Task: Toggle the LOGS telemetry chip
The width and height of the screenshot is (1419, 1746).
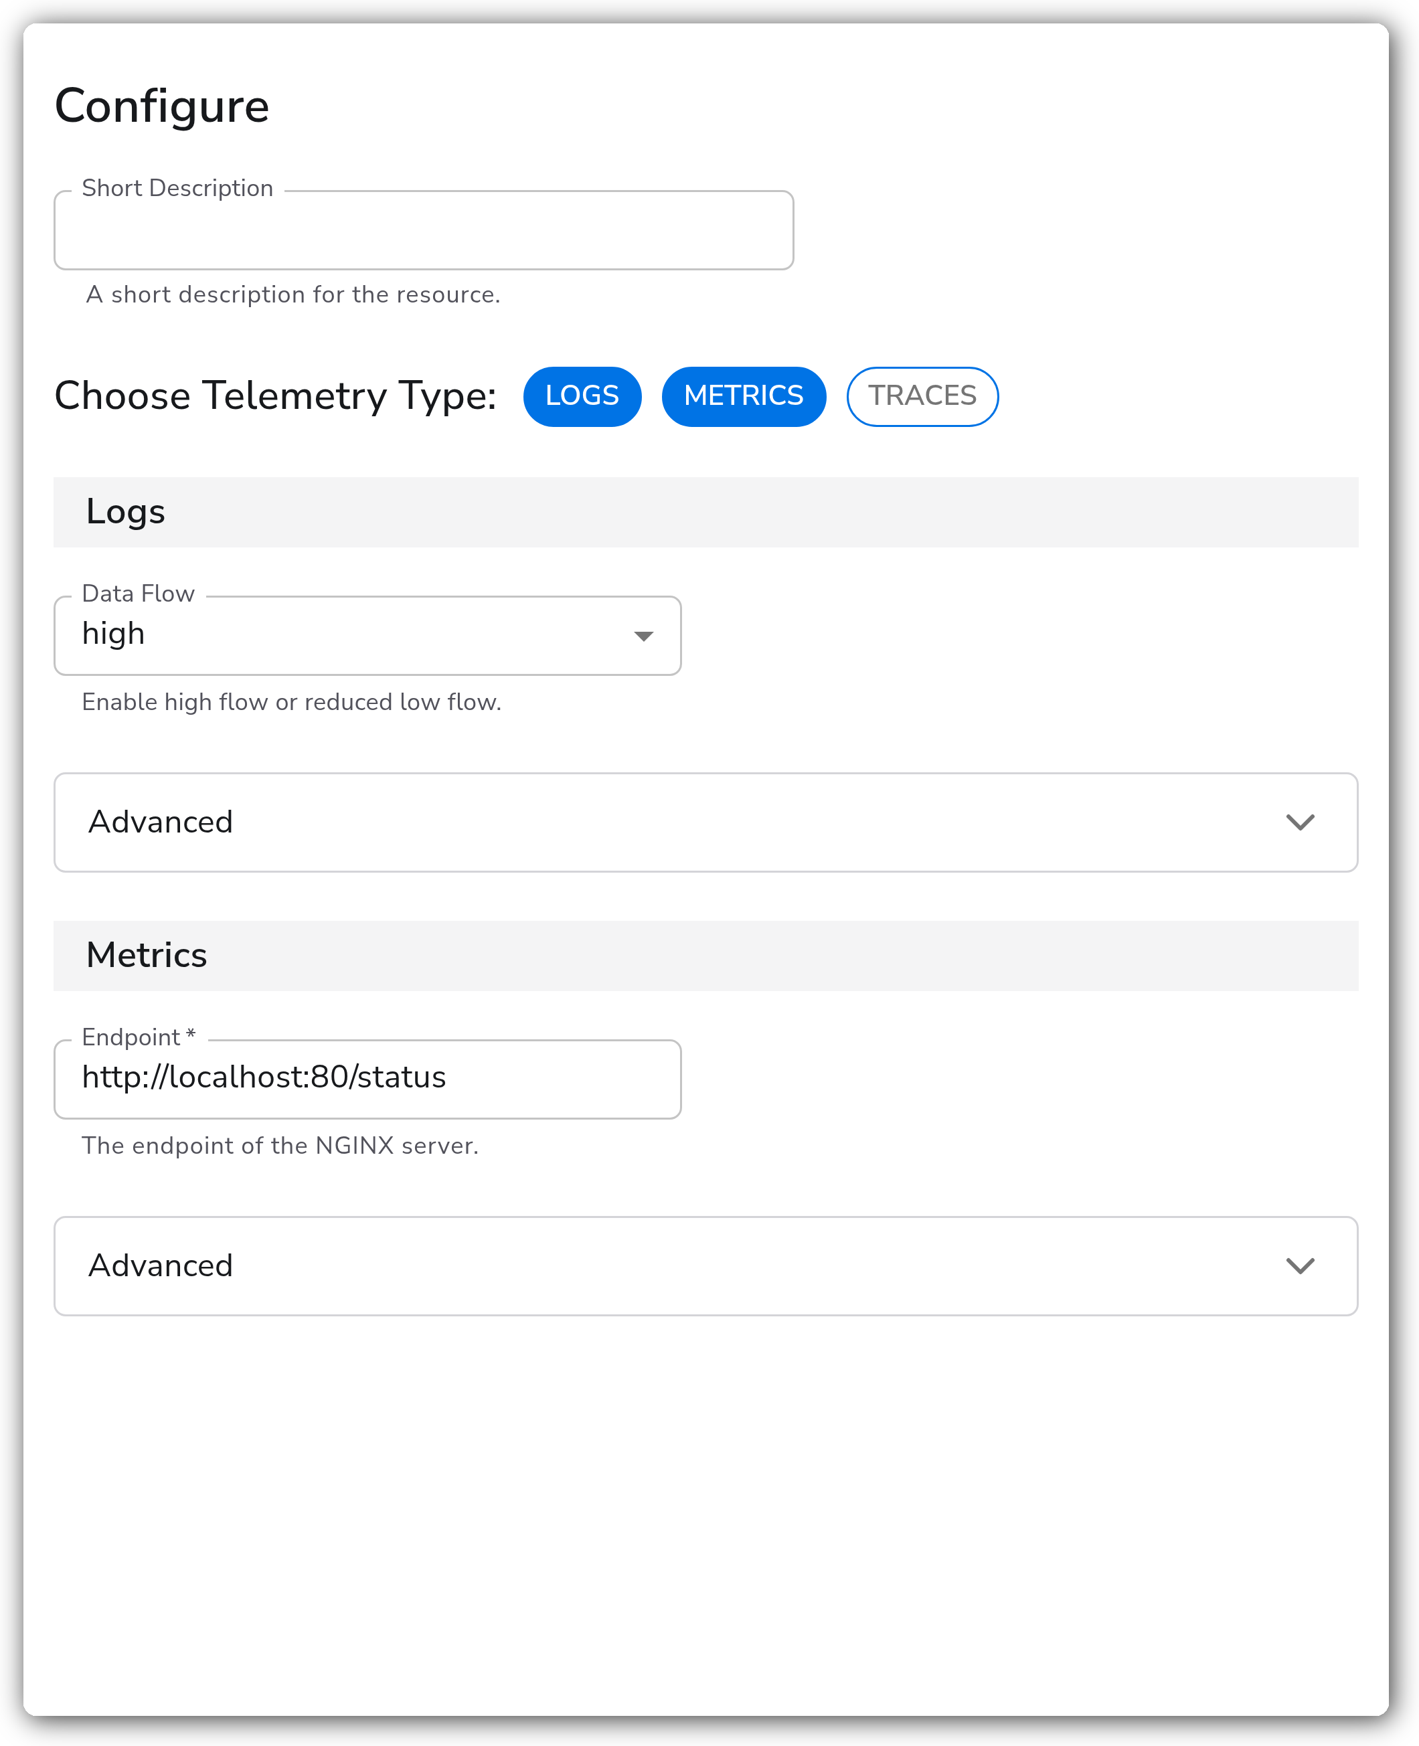Action: [582, 396]
